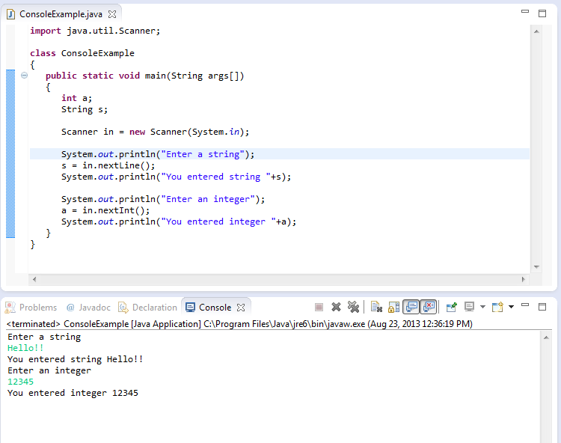The width and height of the screenshot is (561, 443).
Task: Click the 'int a;' declaration
Action: point(76,98)
